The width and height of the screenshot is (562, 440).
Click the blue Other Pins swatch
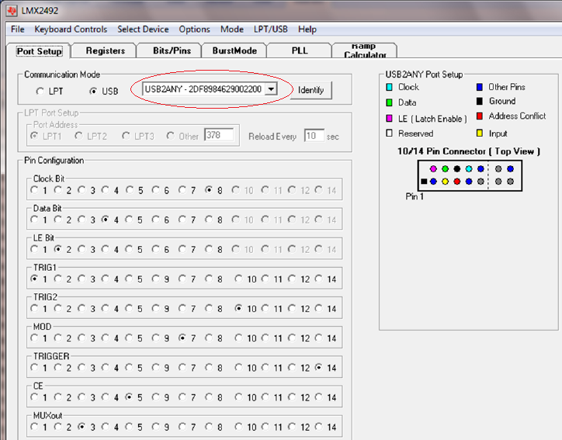[x=480, y=87]
